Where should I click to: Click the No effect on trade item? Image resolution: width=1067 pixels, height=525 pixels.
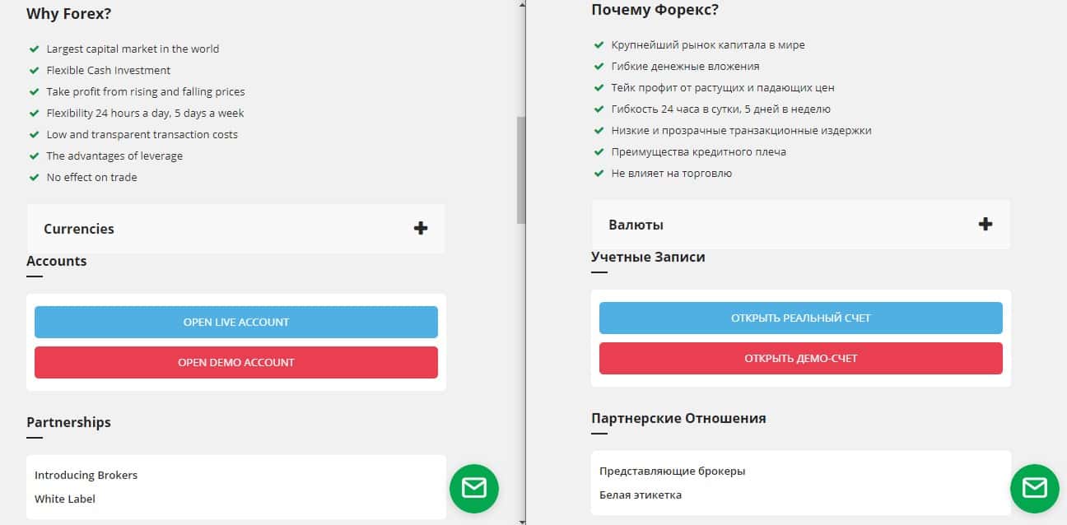click(91, 177)
